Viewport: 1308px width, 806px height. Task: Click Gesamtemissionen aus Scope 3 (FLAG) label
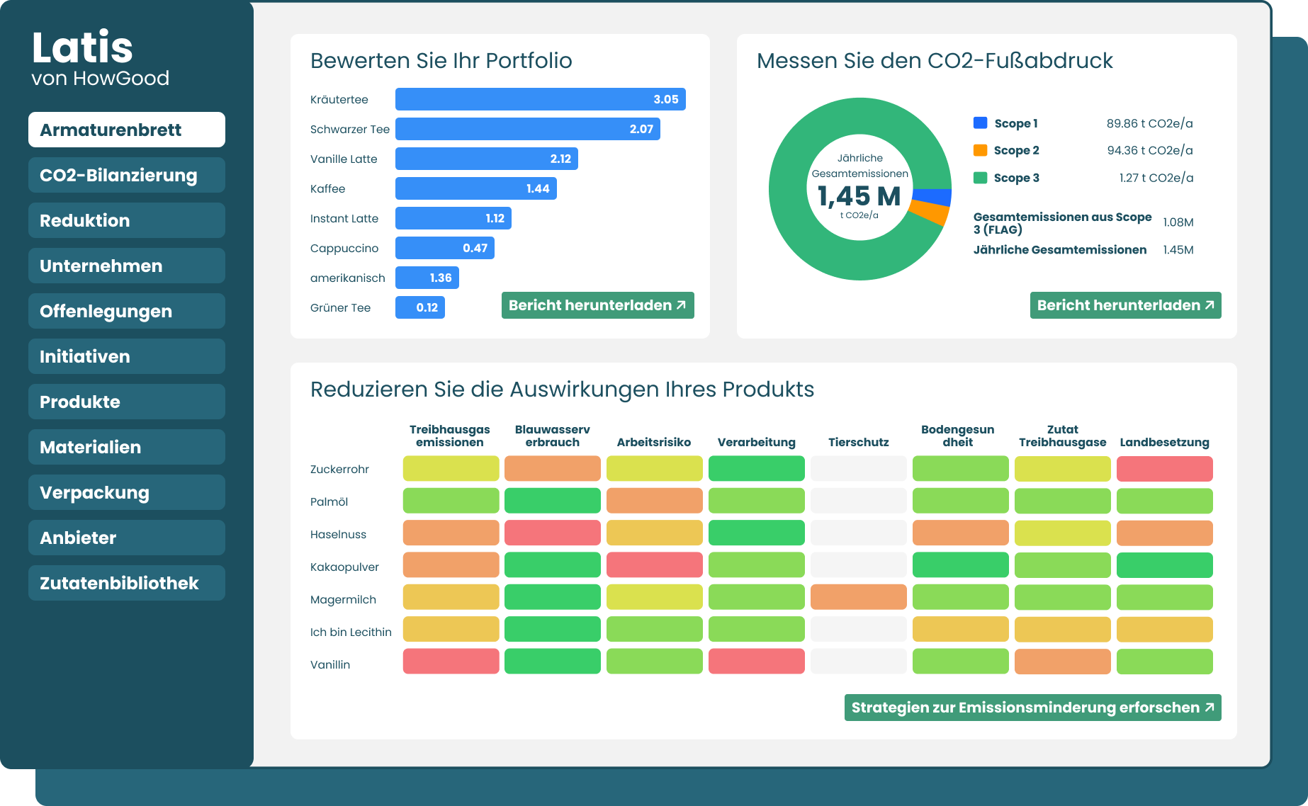coord(1062,223)
